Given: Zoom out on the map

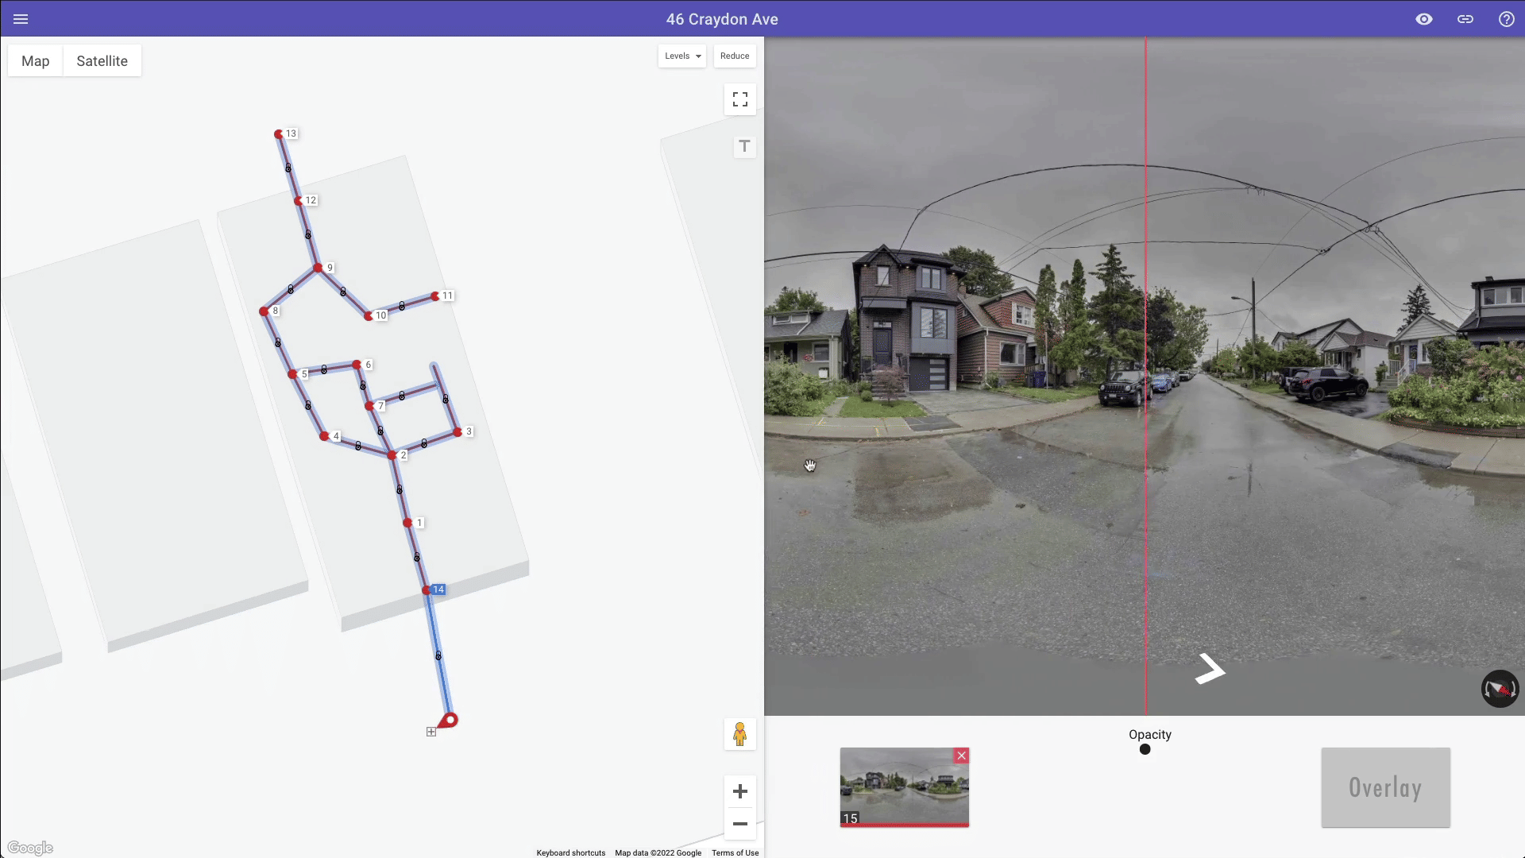Looking at the screenshot, I should point(740,824).
